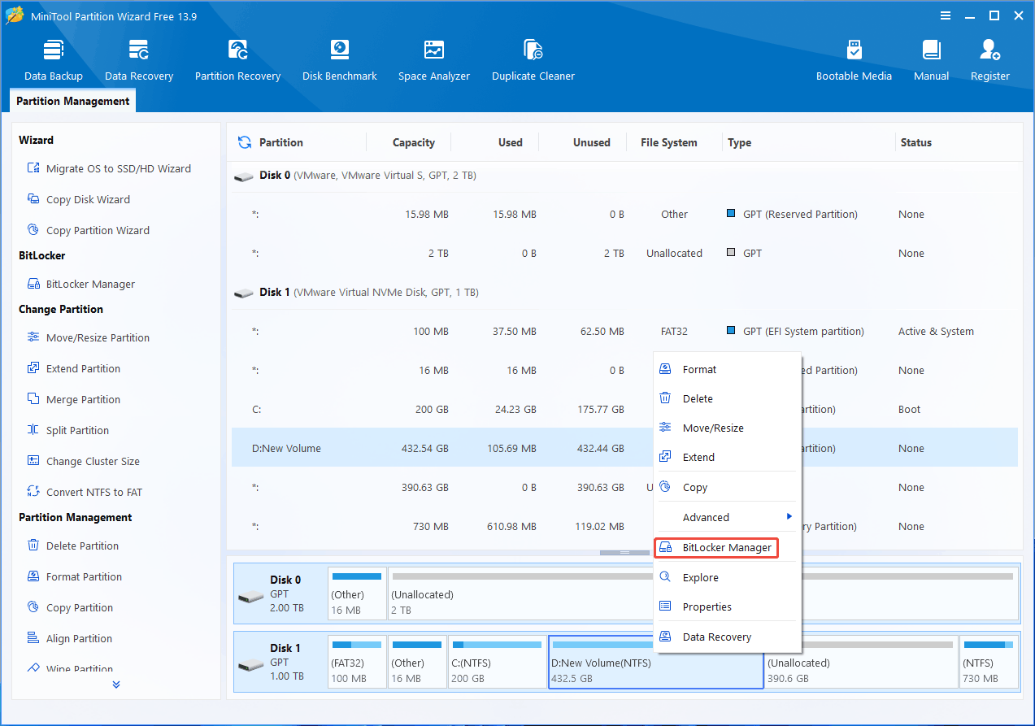This screenshot has width=1035, height=726.
Task: Launch Data Recovery from the toolbar
Action: tap(139, 59)
